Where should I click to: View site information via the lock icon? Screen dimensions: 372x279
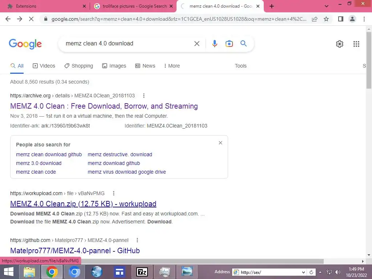(x=46, y=19)
